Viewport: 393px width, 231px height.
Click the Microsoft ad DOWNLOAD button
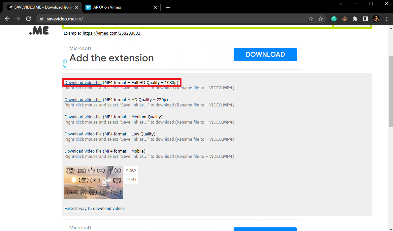265,55
